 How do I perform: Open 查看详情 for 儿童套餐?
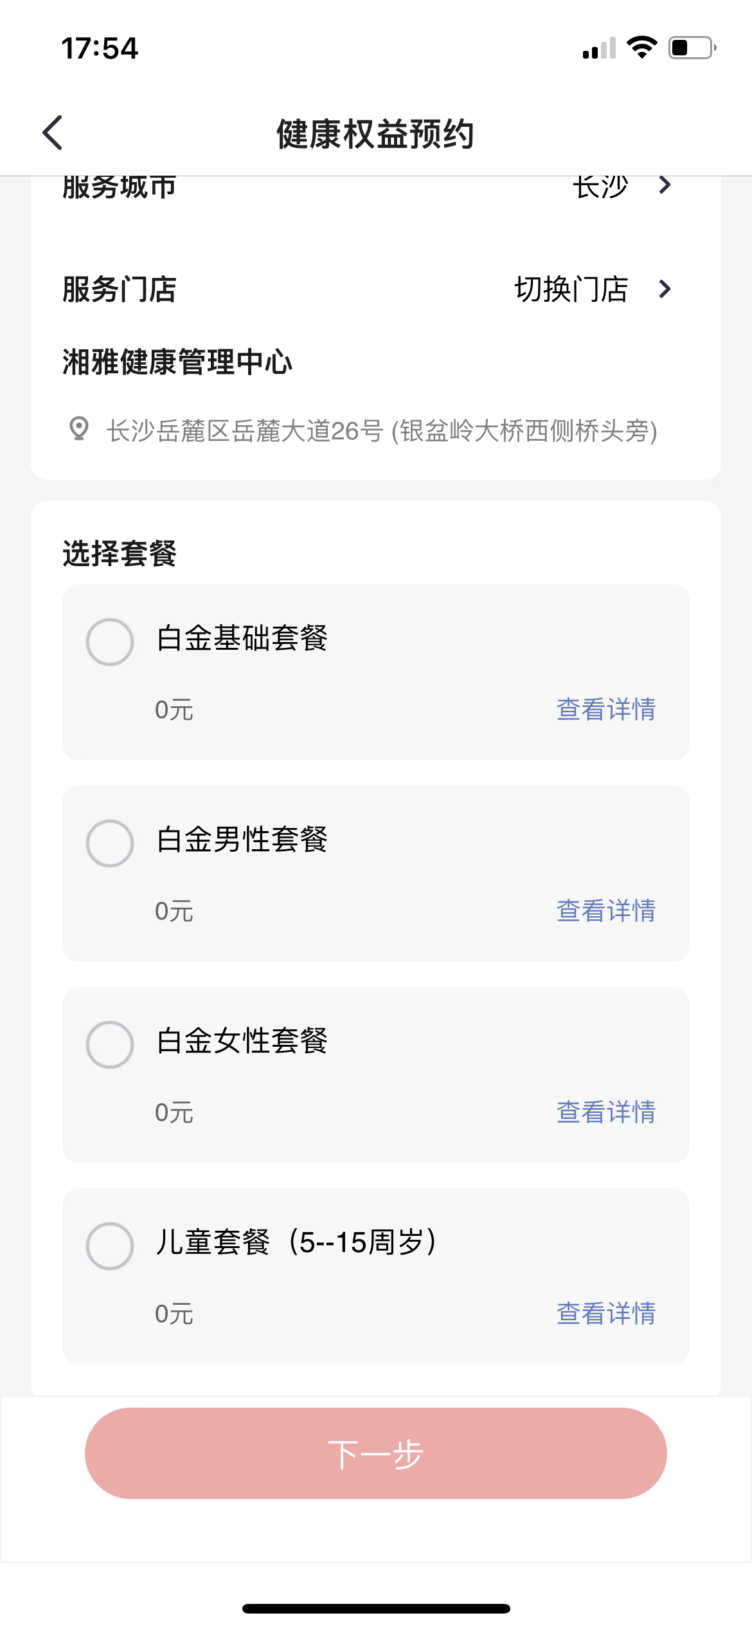(606, 1314)
